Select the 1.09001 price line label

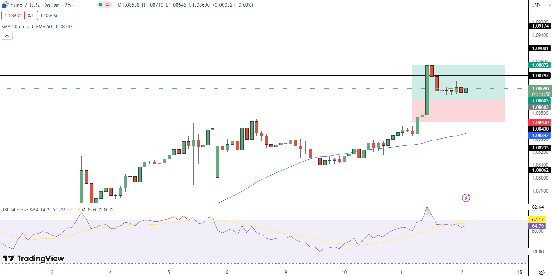(540, 48)
